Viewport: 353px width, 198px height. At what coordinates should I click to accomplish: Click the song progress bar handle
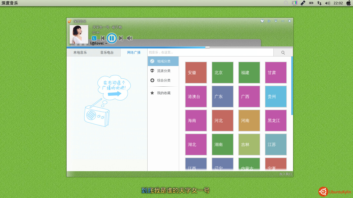pos(208,47)
